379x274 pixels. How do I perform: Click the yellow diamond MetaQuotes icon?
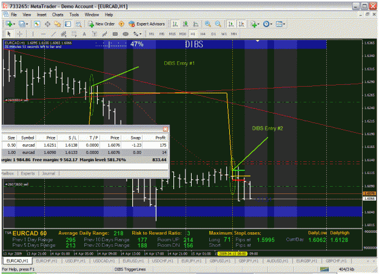click(x=121, y=24)
